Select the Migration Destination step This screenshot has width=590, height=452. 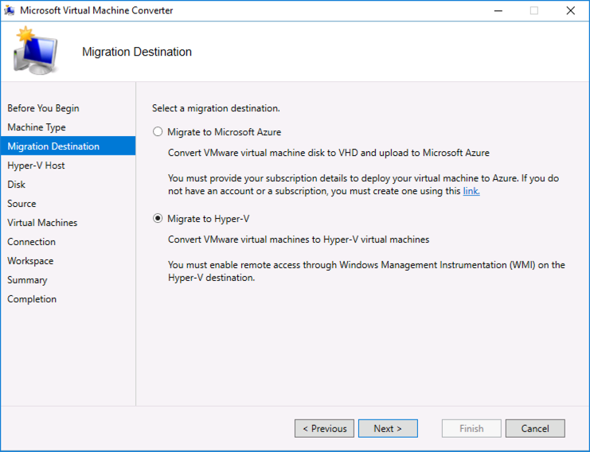[x=68, y=146]
